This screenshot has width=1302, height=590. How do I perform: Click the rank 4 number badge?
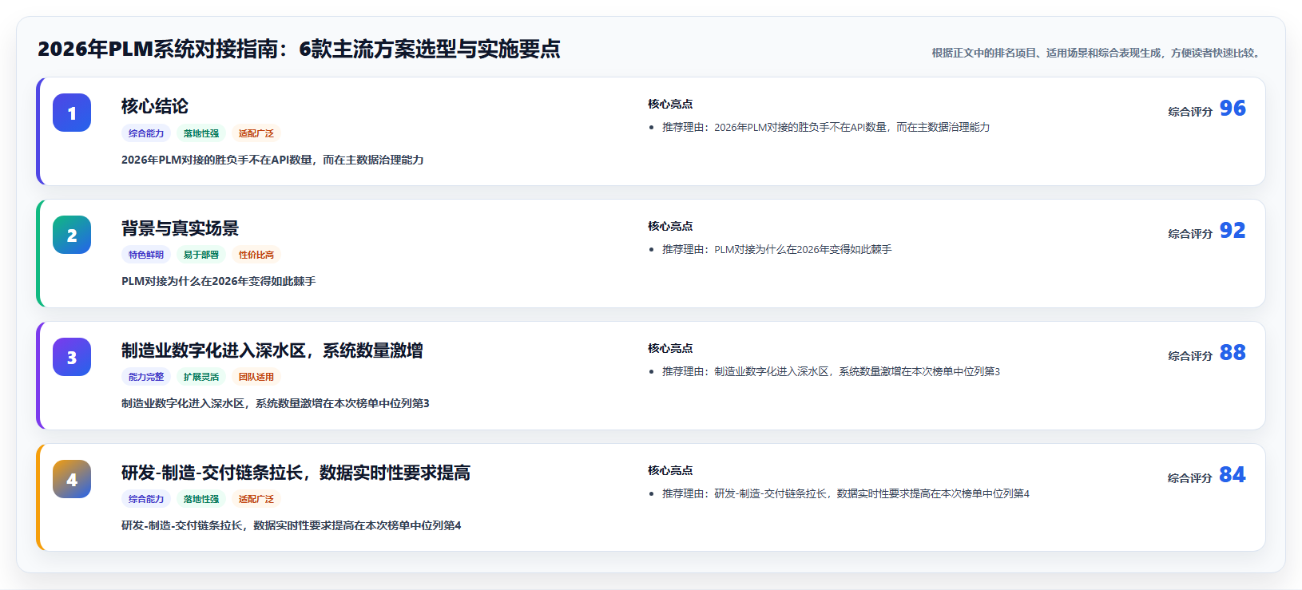click(72, 479)
